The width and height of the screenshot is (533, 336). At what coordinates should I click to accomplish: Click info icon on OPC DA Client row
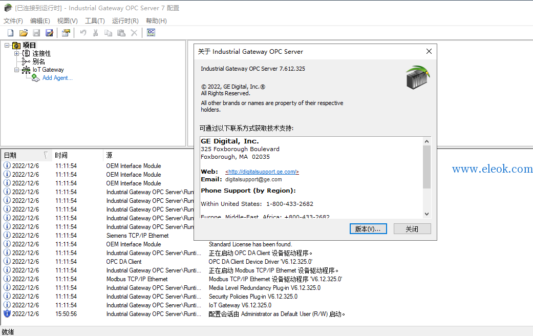coord(7,261)
